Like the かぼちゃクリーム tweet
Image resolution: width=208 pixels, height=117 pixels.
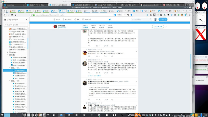105,56
